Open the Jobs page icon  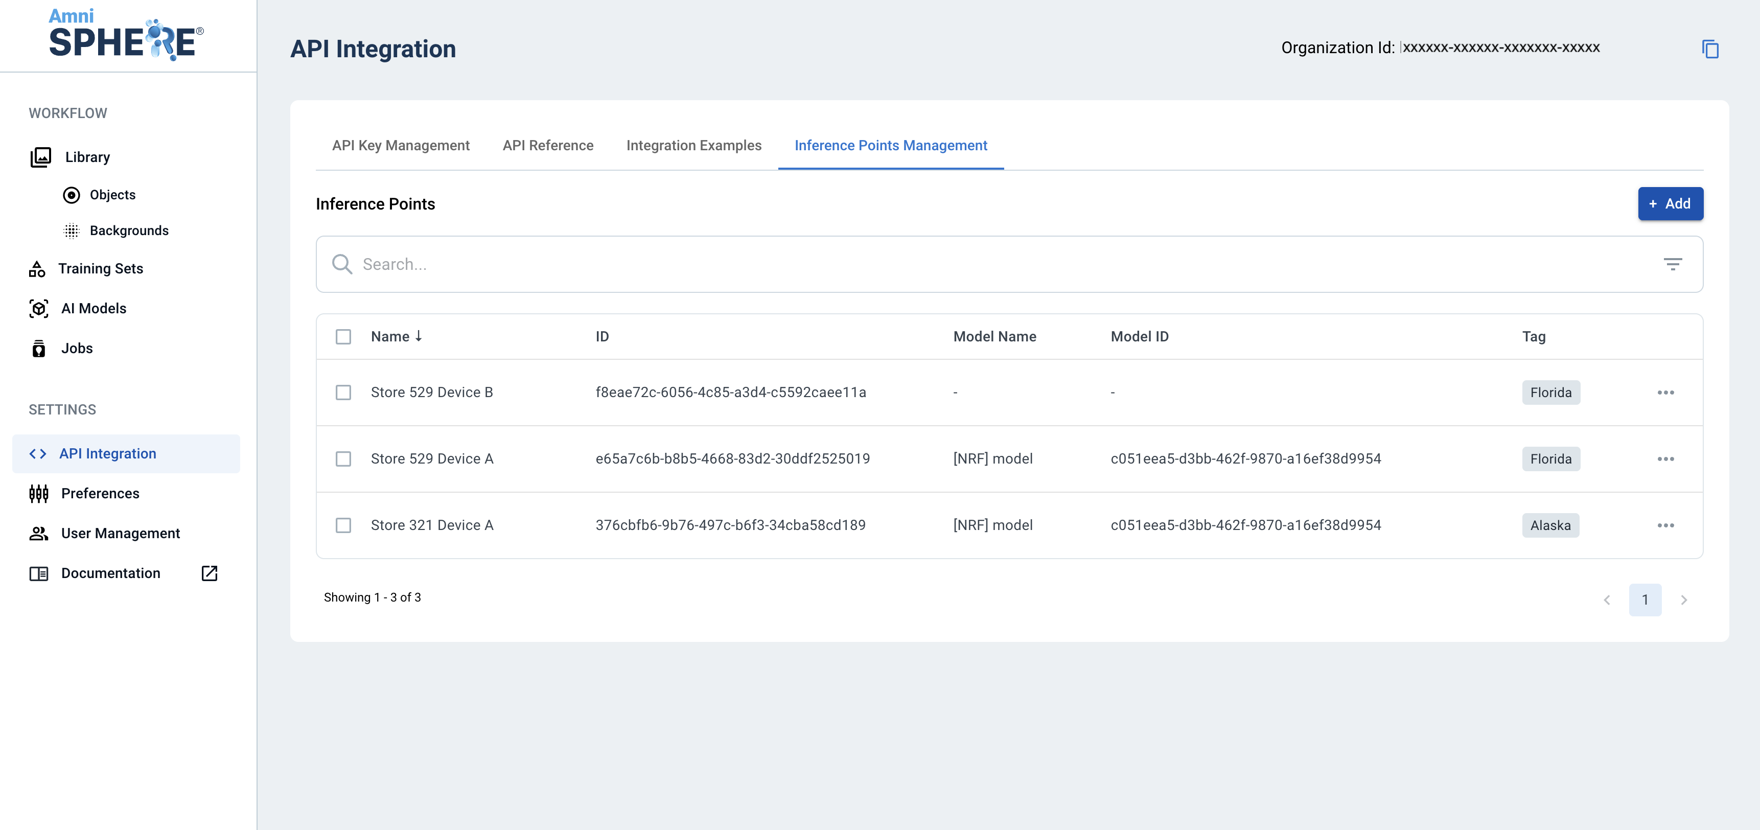pos(39,349)
